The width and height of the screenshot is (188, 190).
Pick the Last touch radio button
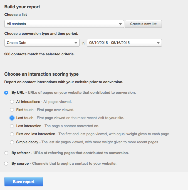click(12, 118)
